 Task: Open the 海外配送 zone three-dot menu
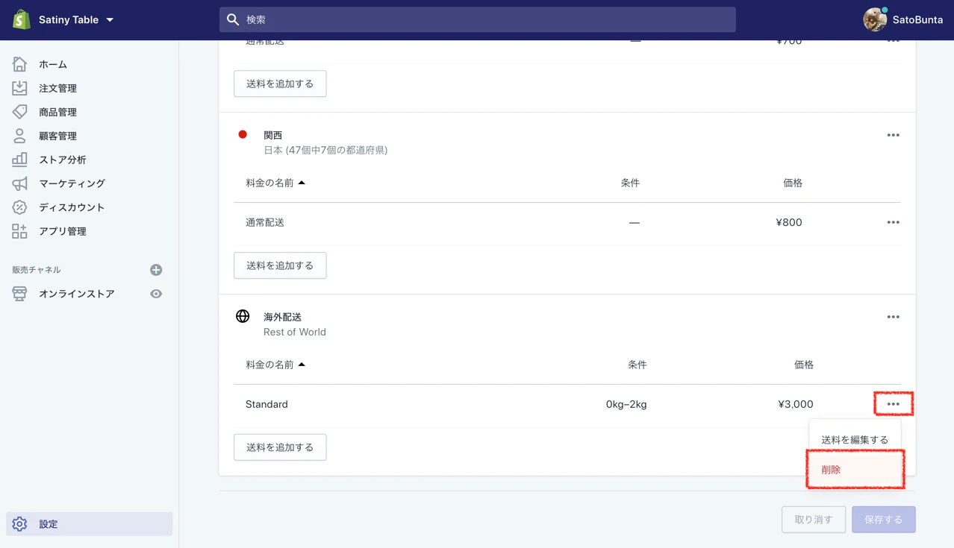pyautogui.click(x=893, y=317)
